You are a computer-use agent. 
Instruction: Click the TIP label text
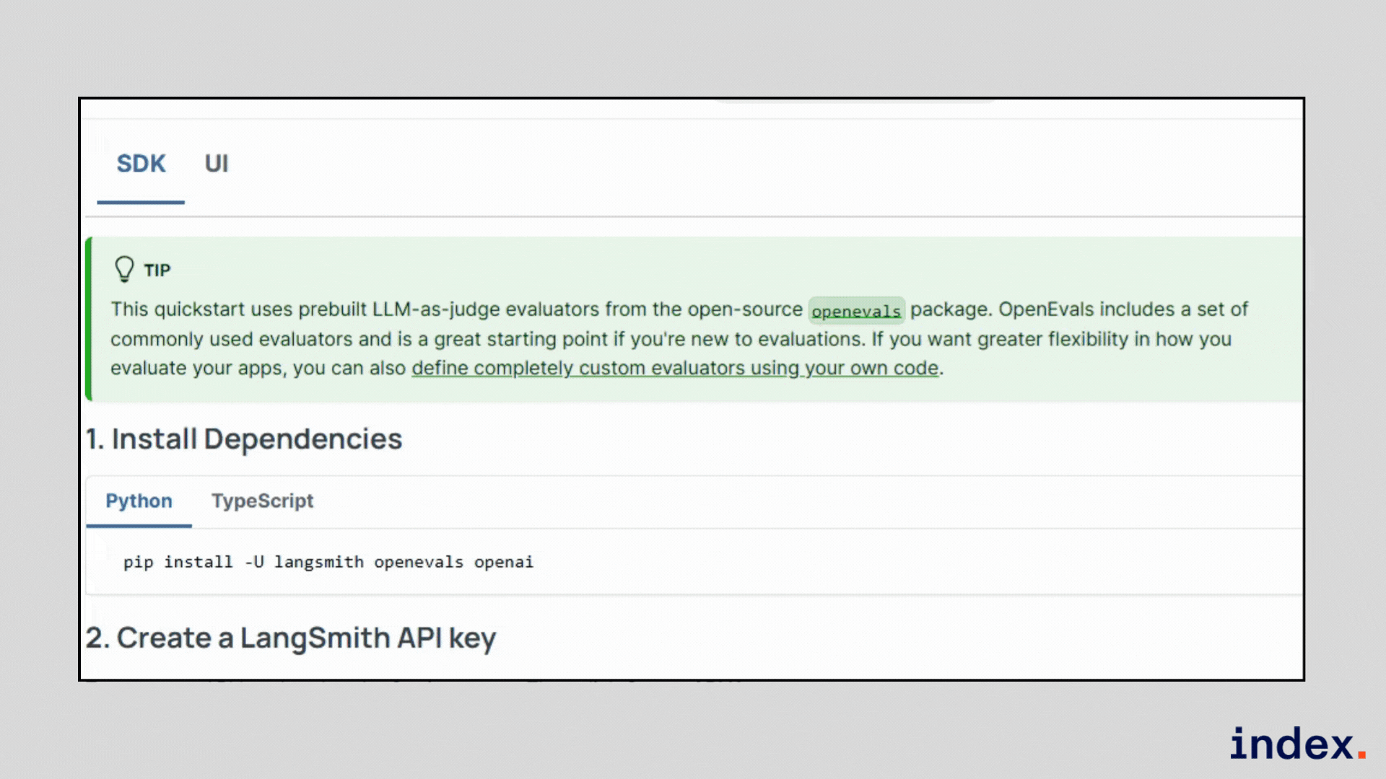point(157,270)
